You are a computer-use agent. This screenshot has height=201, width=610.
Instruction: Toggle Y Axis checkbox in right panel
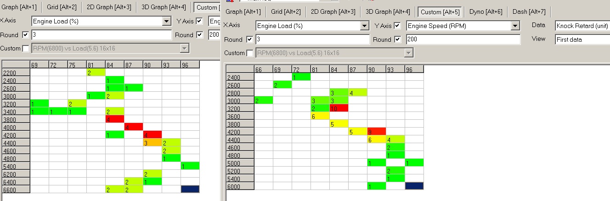[x=397, y=26]
